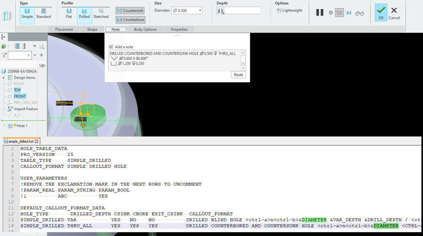Switch to the simple_drilled.hol tab
The width and height of the screenshot is (423, 236).
pyautogui.click(x=21, y=141)
